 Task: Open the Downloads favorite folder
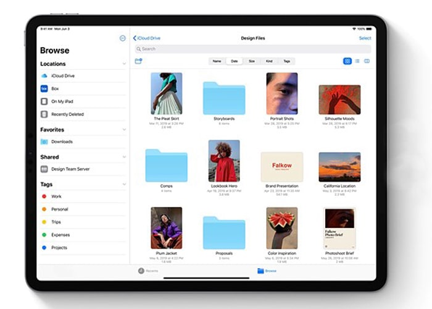point(62,142)
